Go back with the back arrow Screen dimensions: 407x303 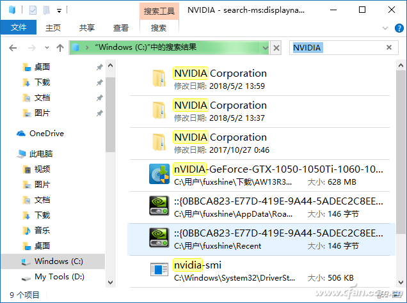point(13,48)
